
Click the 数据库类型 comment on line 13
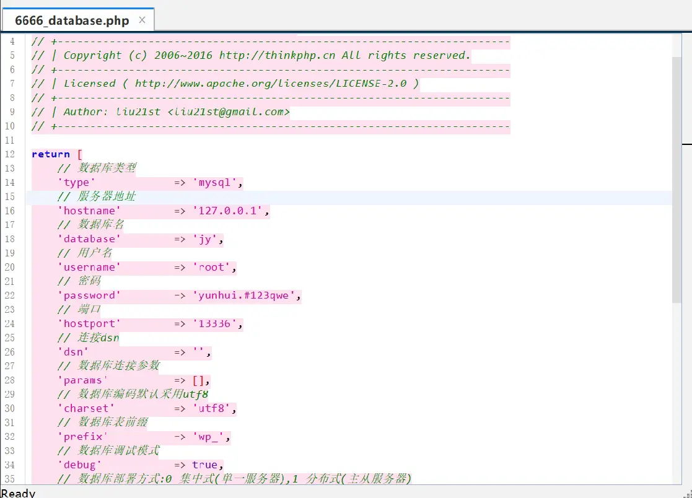[97, 168]
